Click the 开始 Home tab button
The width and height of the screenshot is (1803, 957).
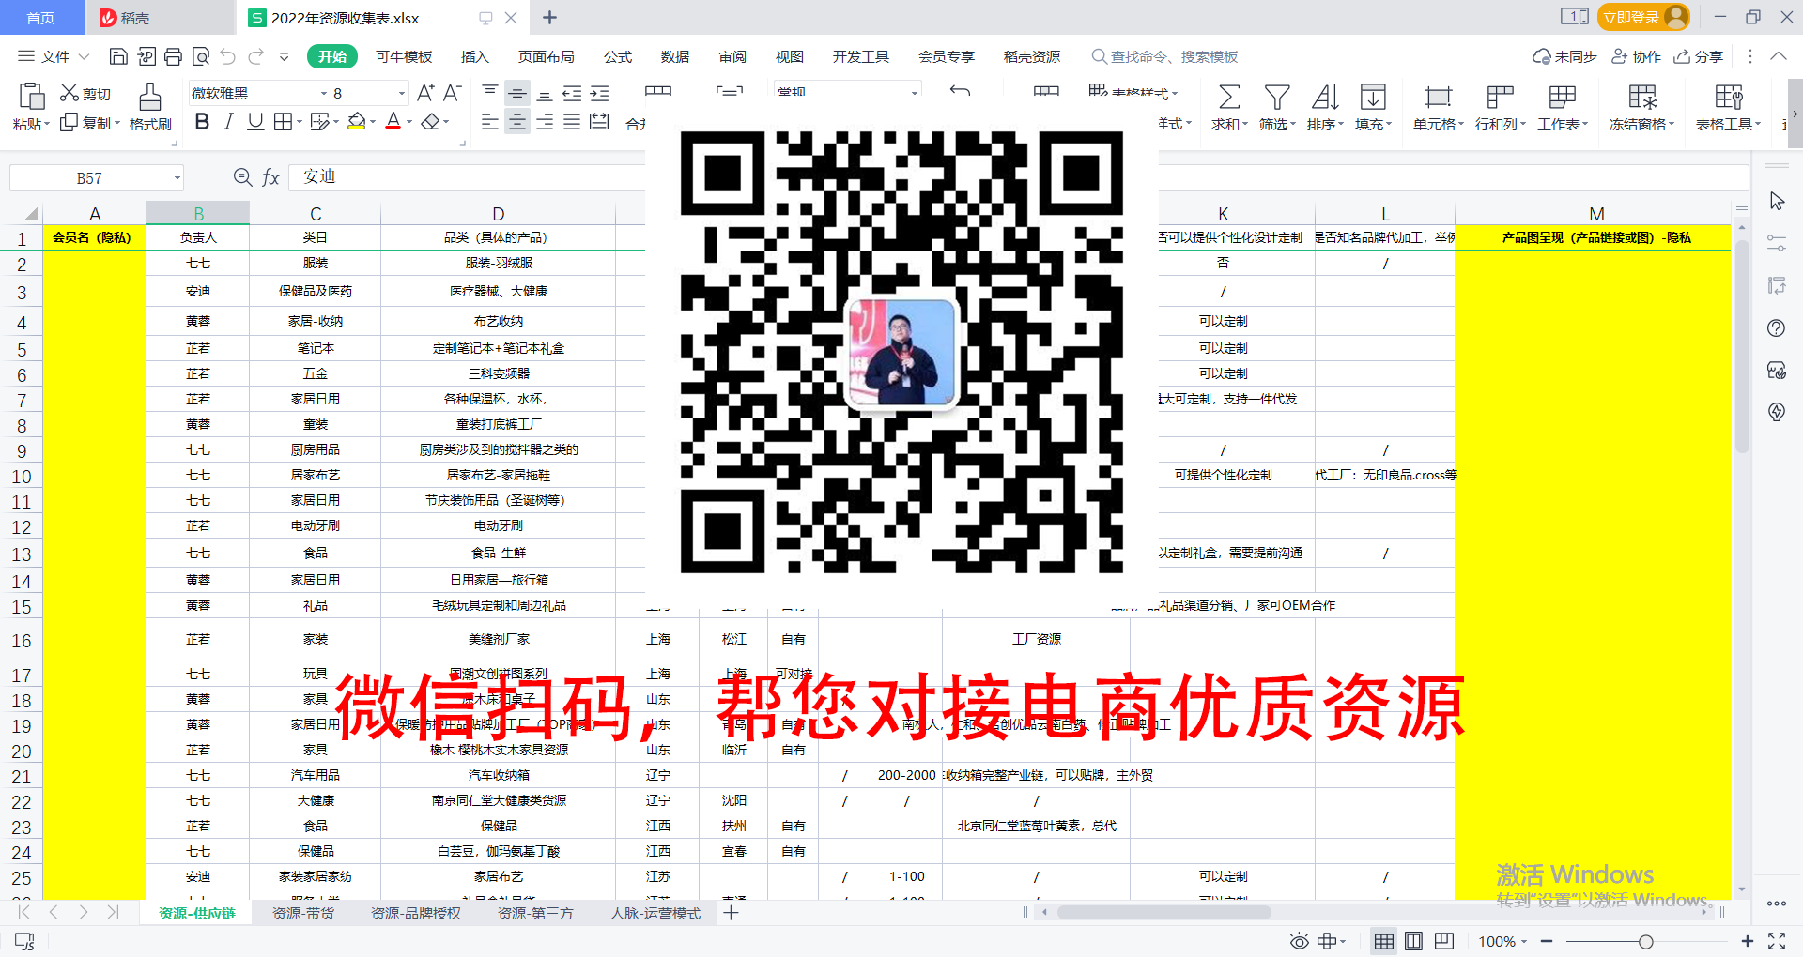tap(331, 56)
